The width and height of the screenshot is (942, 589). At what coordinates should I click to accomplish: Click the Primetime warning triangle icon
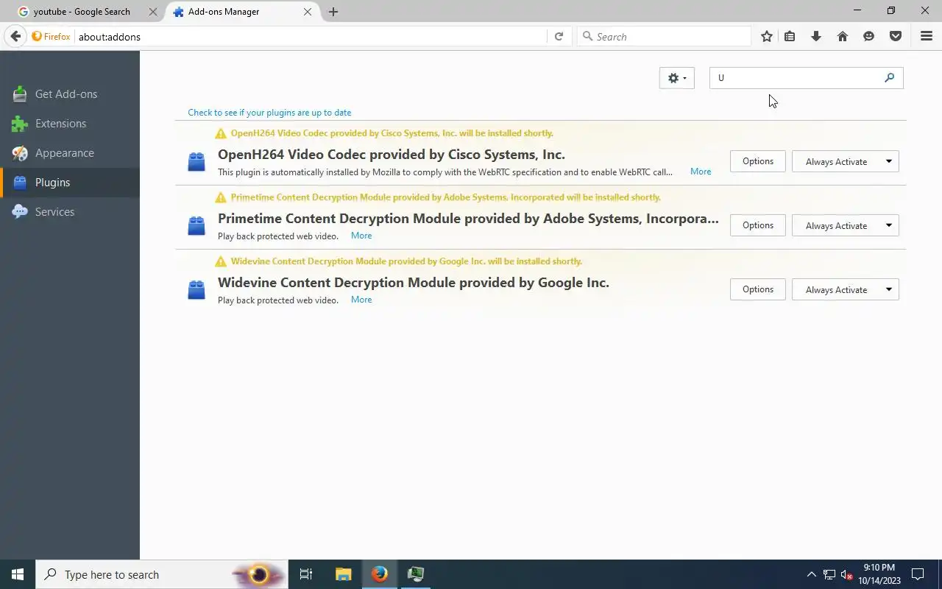[x=220, y=197]
